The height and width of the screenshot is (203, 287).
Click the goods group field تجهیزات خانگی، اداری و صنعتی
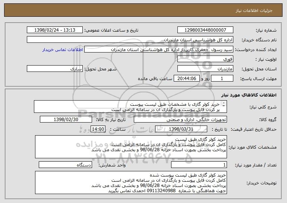[180, 120]
